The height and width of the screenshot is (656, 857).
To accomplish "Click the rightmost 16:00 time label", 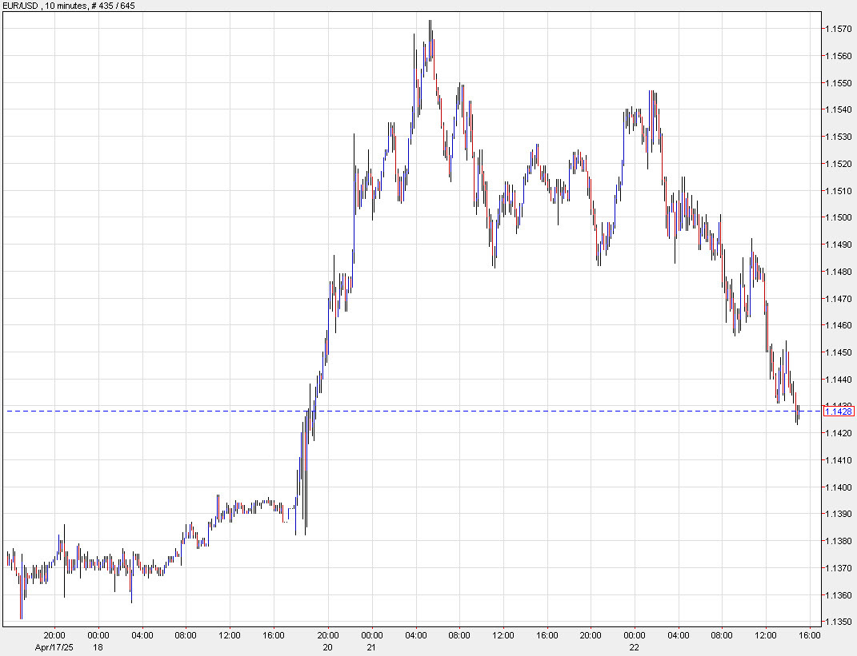I will click(x=808, y=637).
